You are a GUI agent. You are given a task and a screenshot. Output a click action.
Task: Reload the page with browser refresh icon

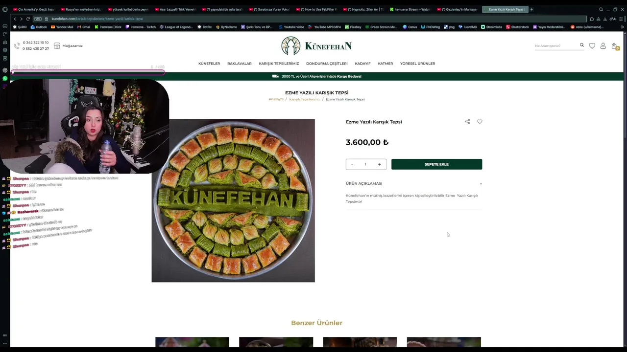click(28, 19)
